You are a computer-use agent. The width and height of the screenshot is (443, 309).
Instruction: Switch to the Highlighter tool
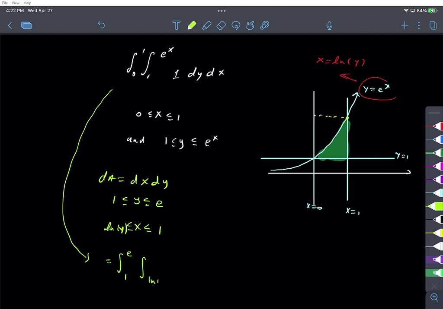[x=206, y=25]
